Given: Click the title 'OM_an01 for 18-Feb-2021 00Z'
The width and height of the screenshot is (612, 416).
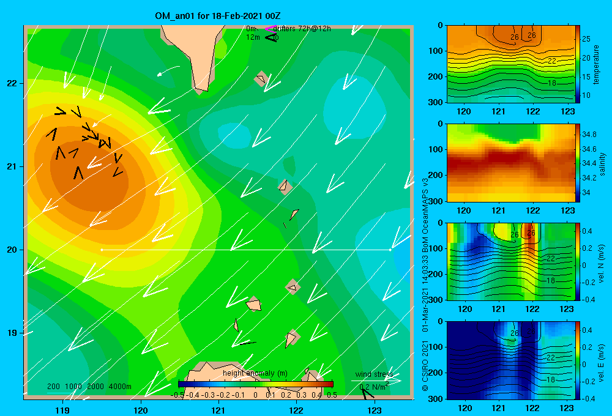Looking at the screenshot, I should [217, 16].
